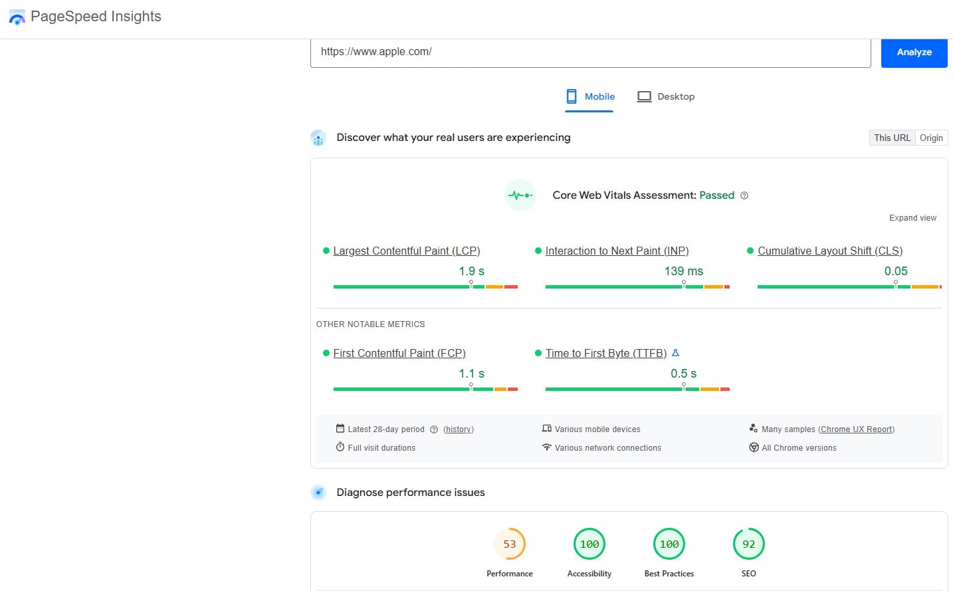Click the history link
Image resolution: width=953 pixels, height=591 pixels.
click(459, 429)
